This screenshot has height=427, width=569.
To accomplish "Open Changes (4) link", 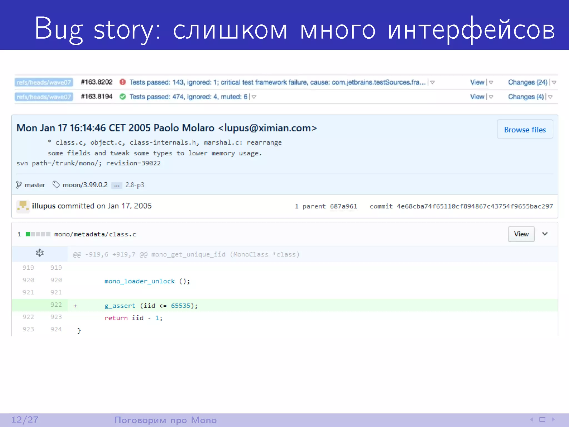I will [526, 97].
